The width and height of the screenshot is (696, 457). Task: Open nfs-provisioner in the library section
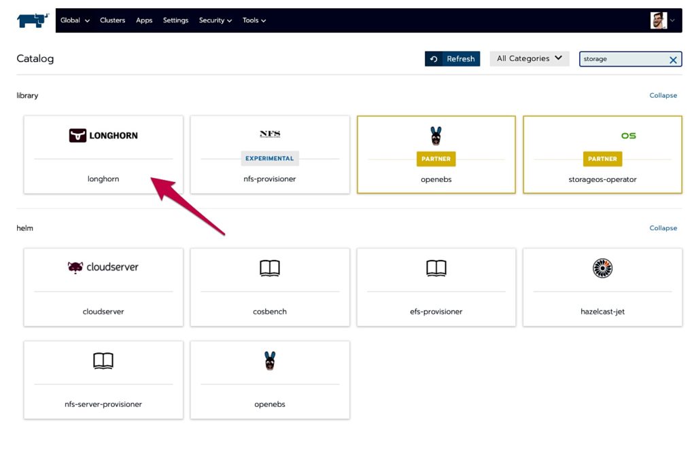click(269, 179)
